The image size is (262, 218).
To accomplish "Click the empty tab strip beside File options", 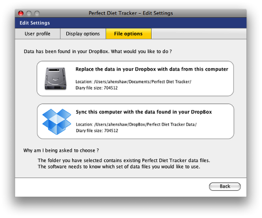I will [199, 34].
